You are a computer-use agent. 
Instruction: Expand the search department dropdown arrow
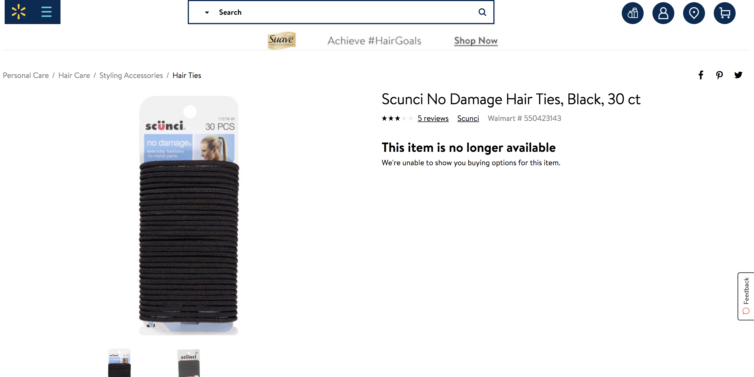pyautogui.click(x=207, y=13)
